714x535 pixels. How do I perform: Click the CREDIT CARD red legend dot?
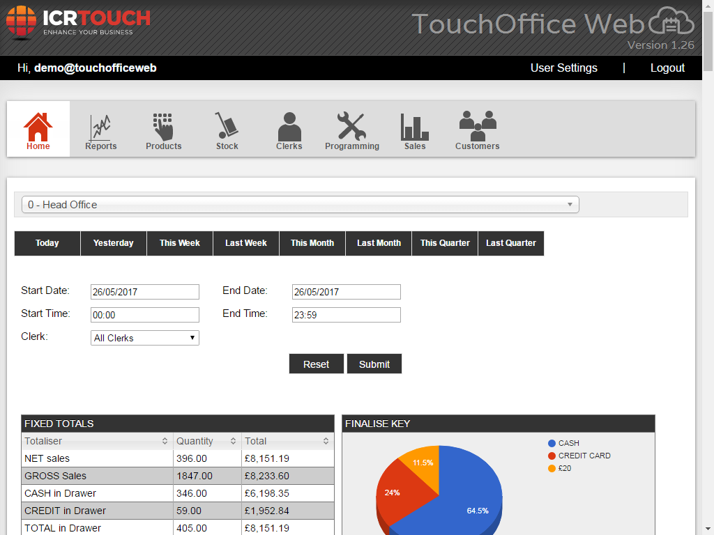tap(552, 456)
